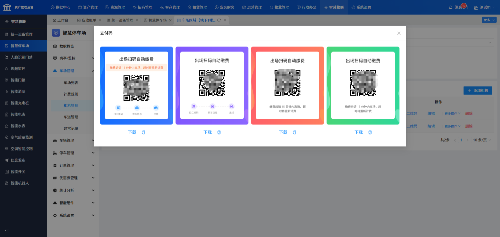Collapse the left sidebar menu icon

pos(7,230)
